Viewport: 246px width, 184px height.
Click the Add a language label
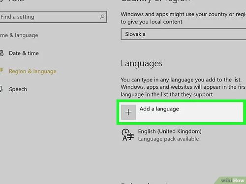click(159, 109)
